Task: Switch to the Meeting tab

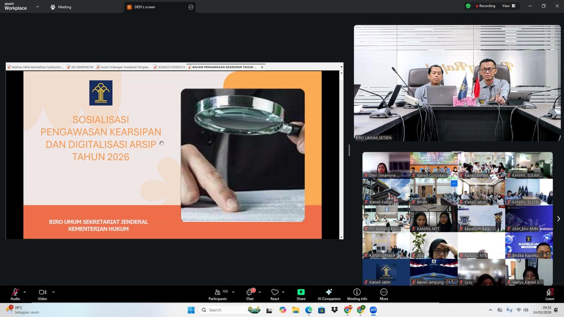Action: (x=61, y=7)
